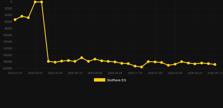Click x-axis date label 2026-03-02
Viewport: 223px width, 108px height.
(x=175, y=73)
